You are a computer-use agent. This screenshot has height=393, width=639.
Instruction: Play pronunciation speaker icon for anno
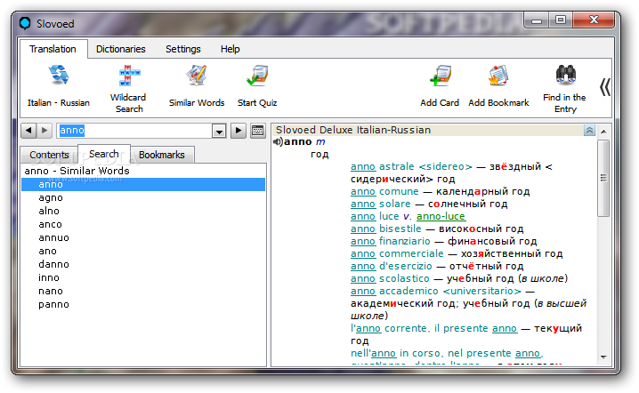click(278, 141)
